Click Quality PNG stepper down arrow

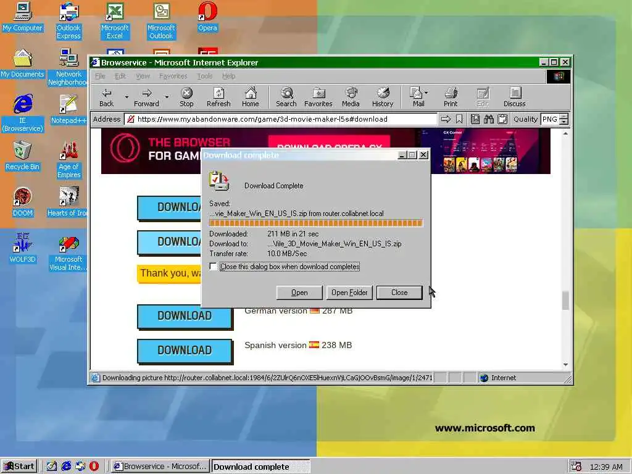click(x=564, y=122)
